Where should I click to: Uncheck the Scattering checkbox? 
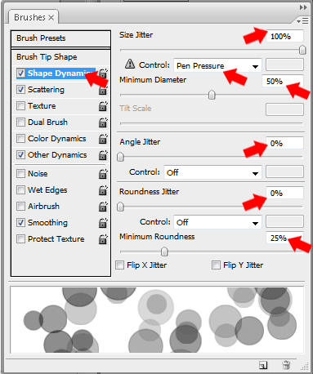point(20,89)
